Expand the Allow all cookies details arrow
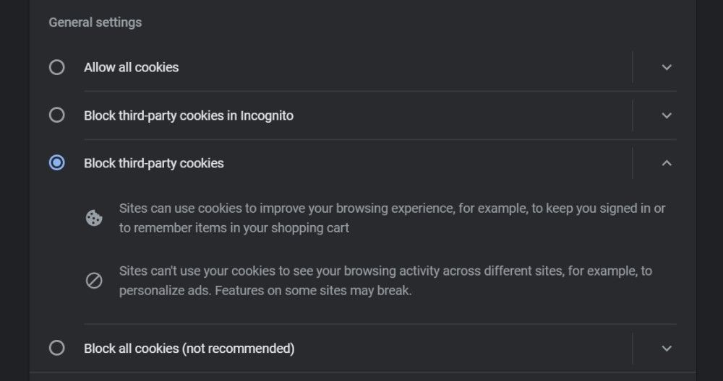This screenshot has width=723, height=381. click(x=667, y=67)
